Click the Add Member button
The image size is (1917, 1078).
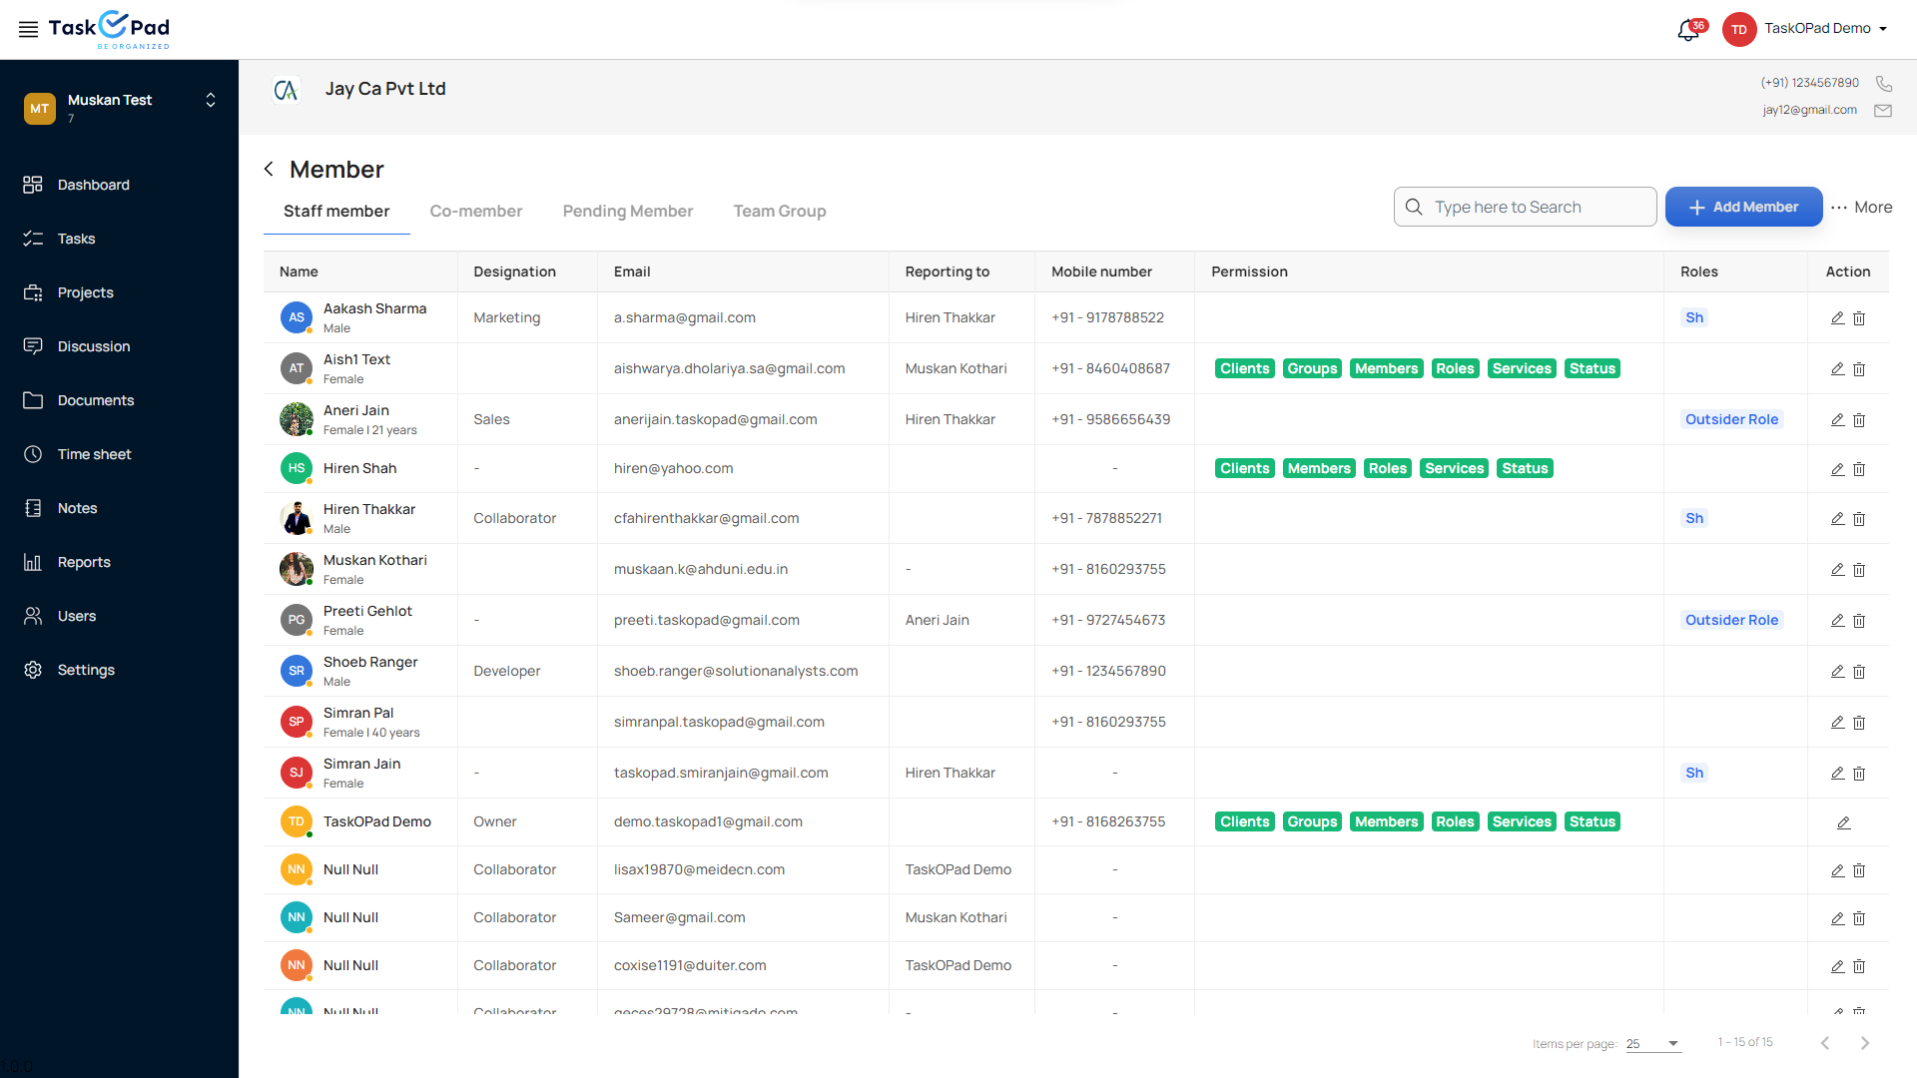(1743, 207)
